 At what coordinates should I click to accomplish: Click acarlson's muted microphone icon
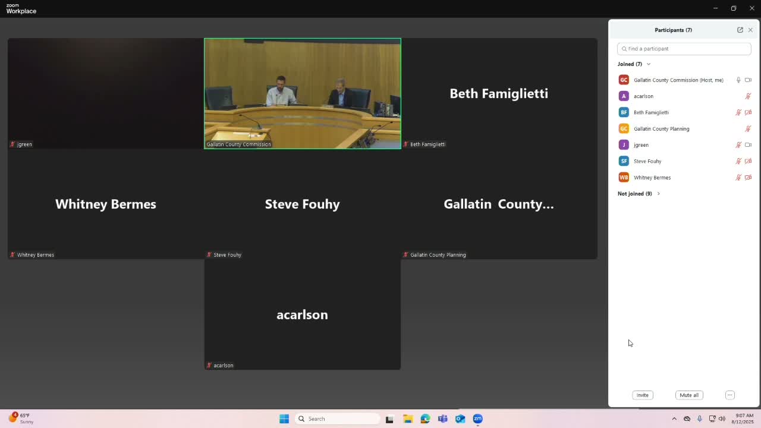(748, 96)
